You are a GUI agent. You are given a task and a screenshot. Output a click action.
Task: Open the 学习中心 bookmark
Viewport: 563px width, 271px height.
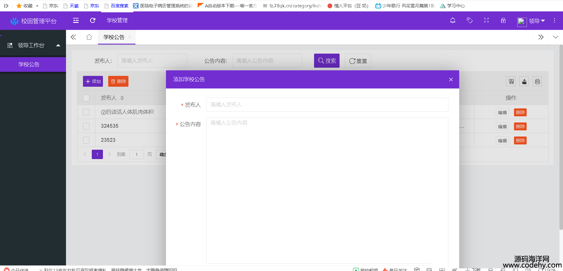(x=452, y=6)
